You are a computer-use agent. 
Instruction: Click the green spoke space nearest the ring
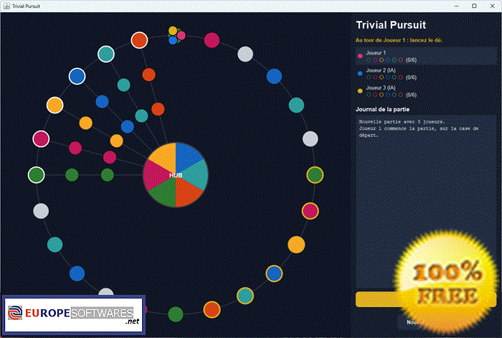click(72, 175)
